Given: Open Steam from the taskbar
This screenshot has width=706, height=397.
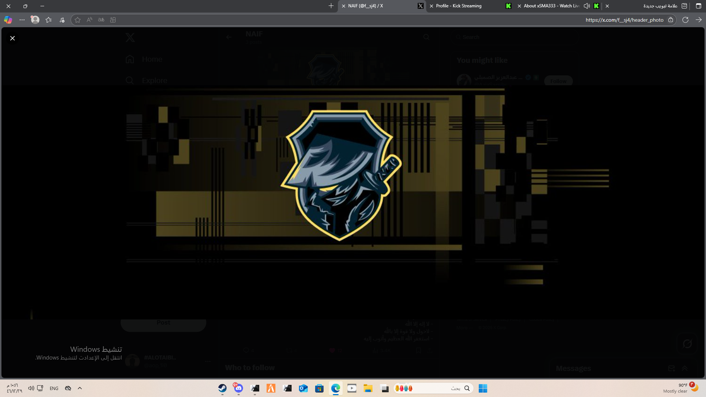Looking at the screenshot, I should tap(222, 388).
